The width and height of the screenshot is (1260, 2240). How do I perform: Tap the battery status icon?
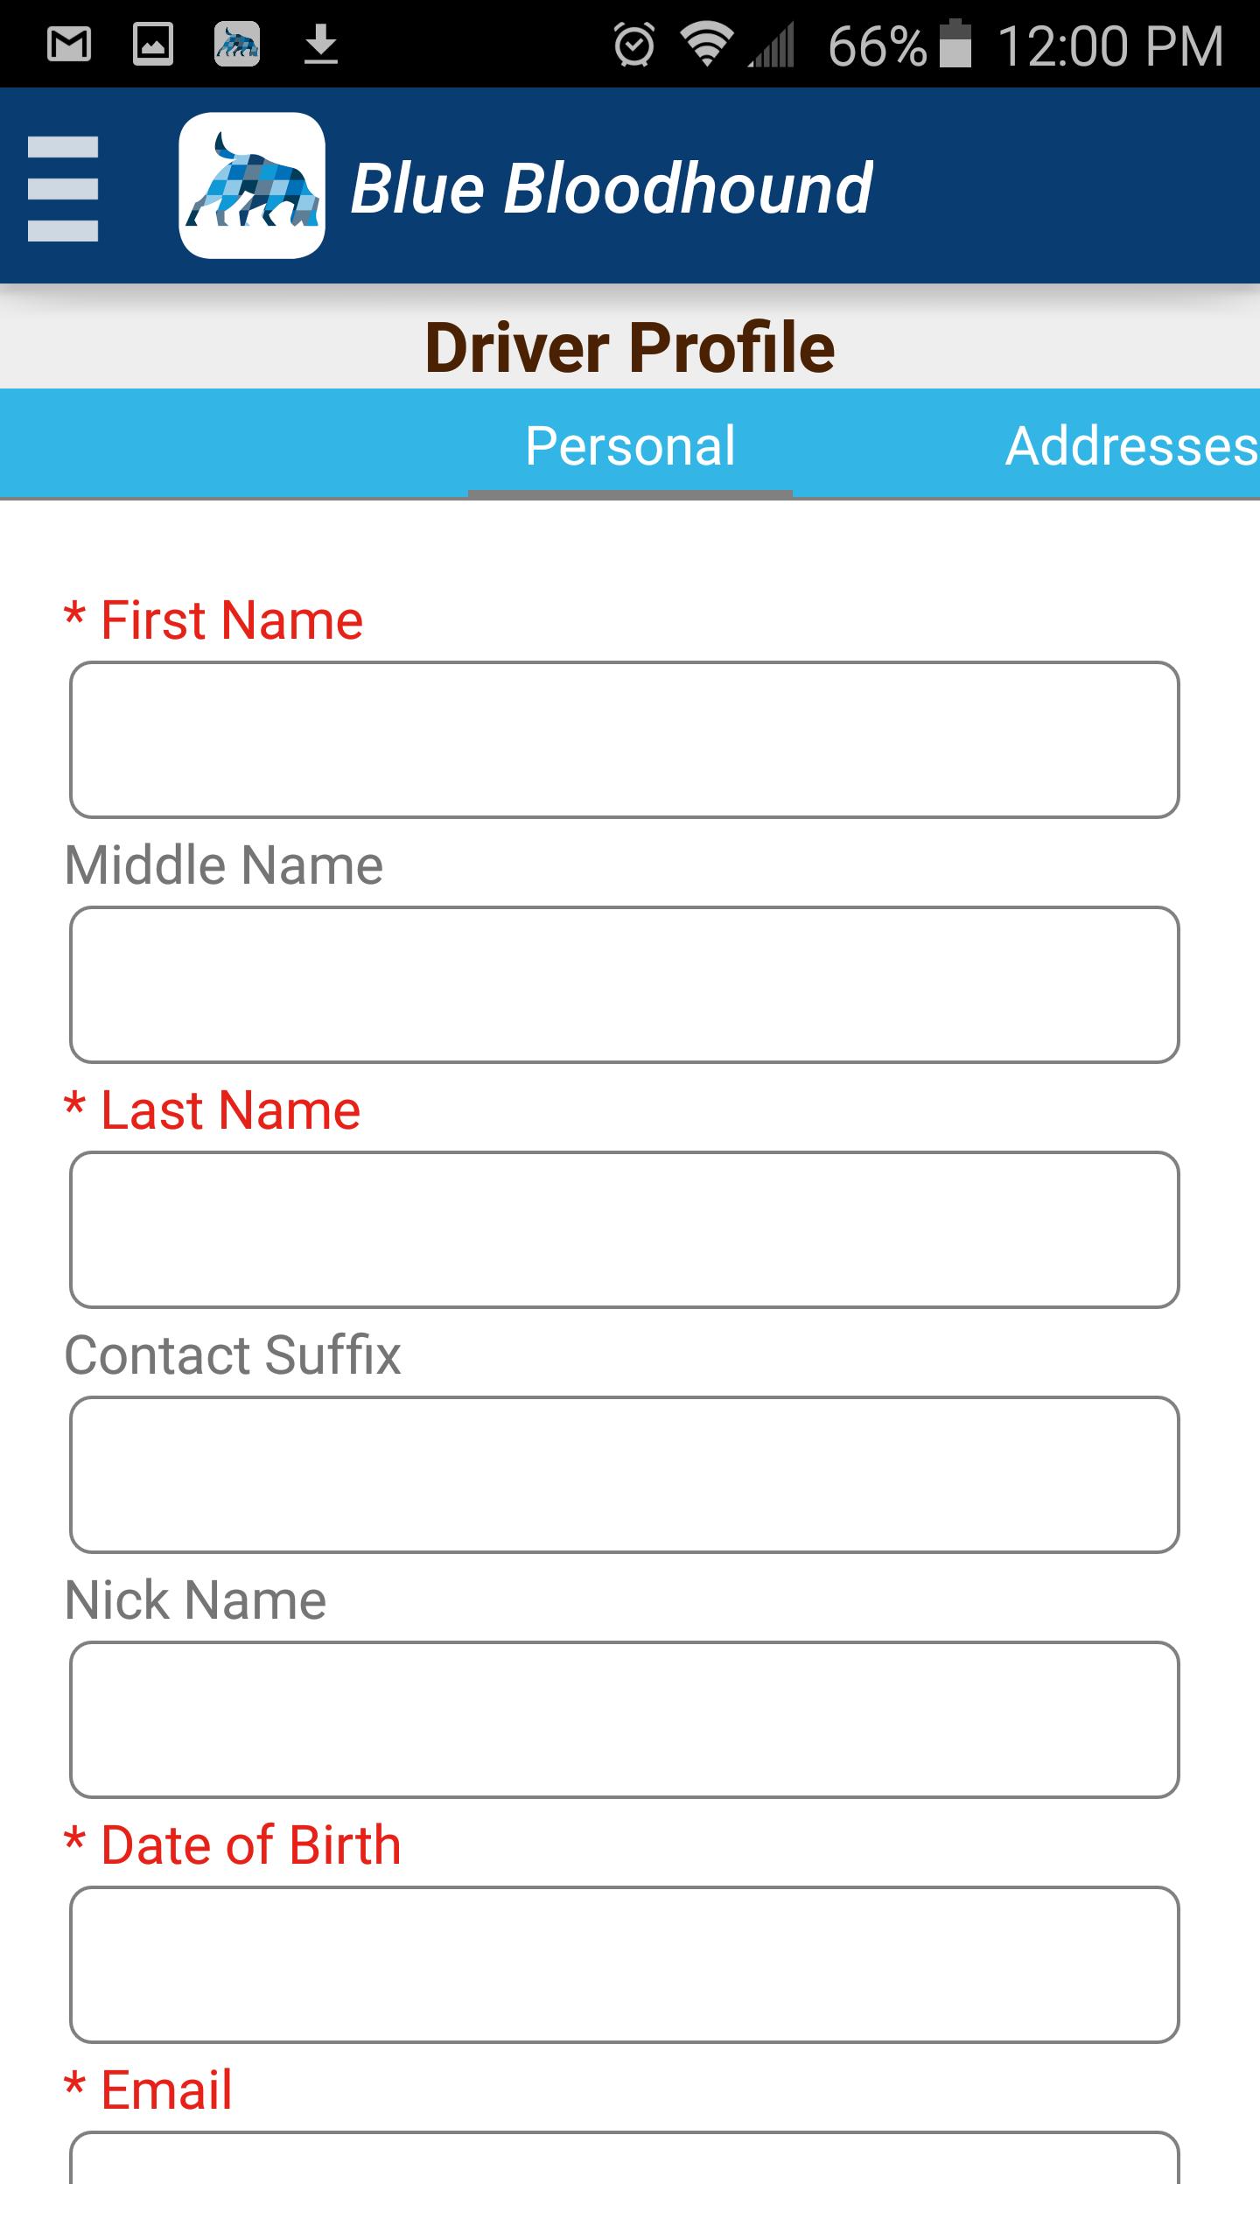click(x=955, y=44)
